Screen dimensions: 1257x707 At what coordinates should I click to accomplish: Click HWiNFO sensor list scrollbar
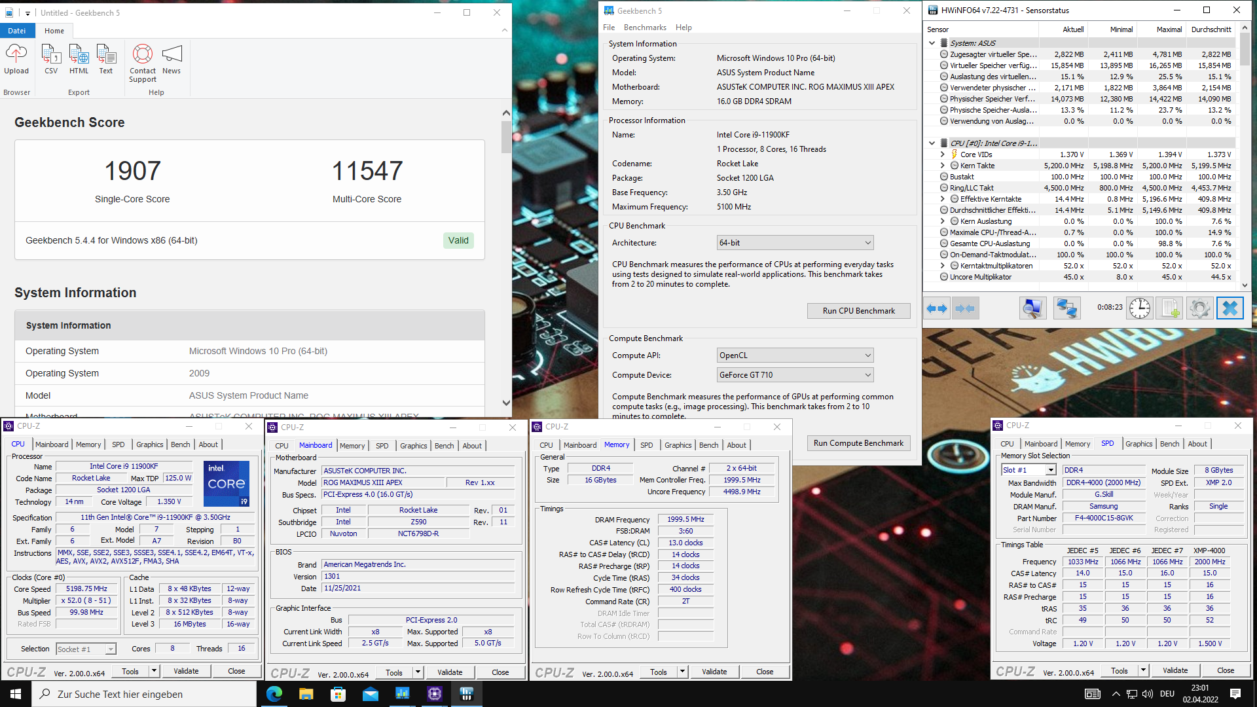coord(1245,156)
